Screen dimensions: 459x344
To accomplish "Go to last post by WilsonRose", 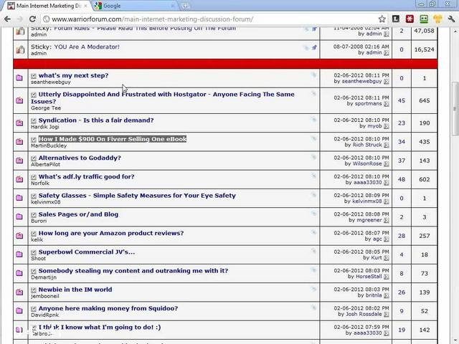I will [x=387, y=164].
